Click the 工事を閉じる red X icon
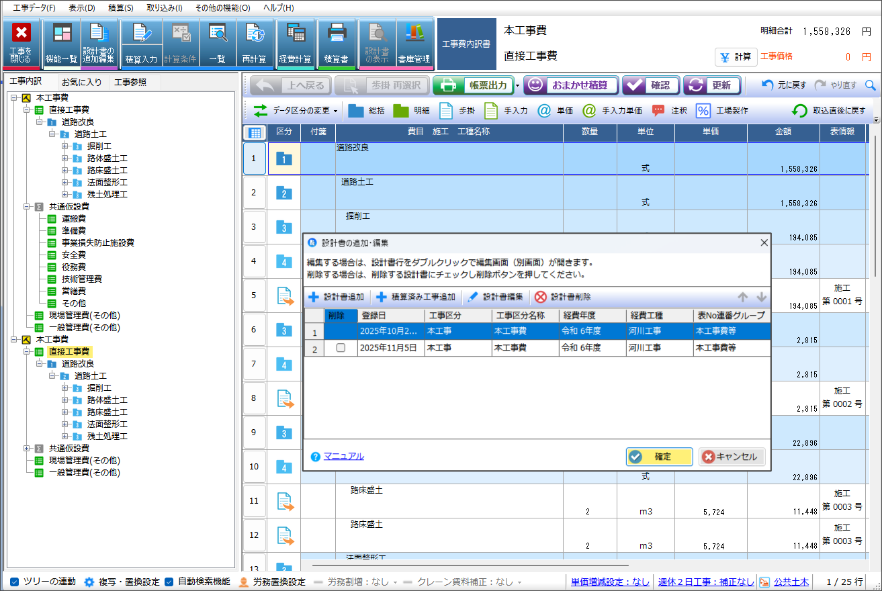 (x=21, y=34)
